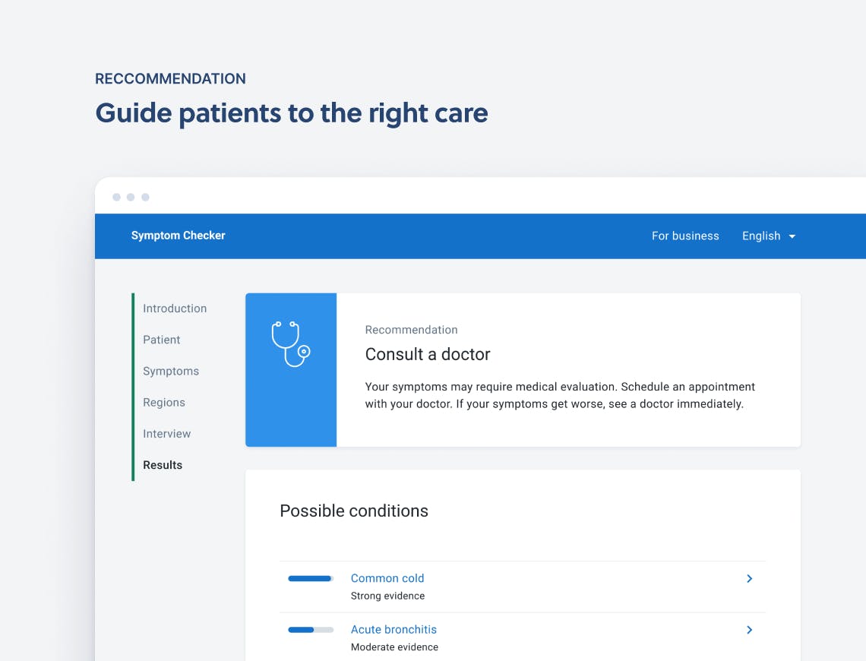866x661 pixels.
Task: Expand the Common cold condition chevron
Action: click(749, 579)
